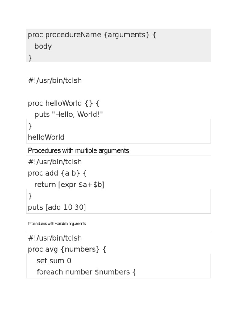Image resolution: width=237 pixels, height=317 pixels.
Task: Click the shebang line directly above "proc add"
Action: point(55,162)
